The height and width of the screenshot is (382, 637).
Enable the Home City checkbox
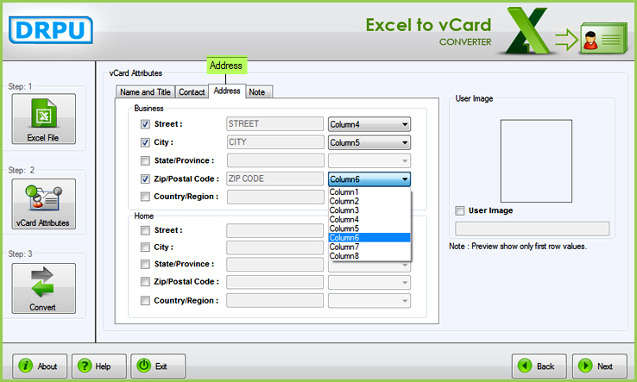click(x=145, y=247)
